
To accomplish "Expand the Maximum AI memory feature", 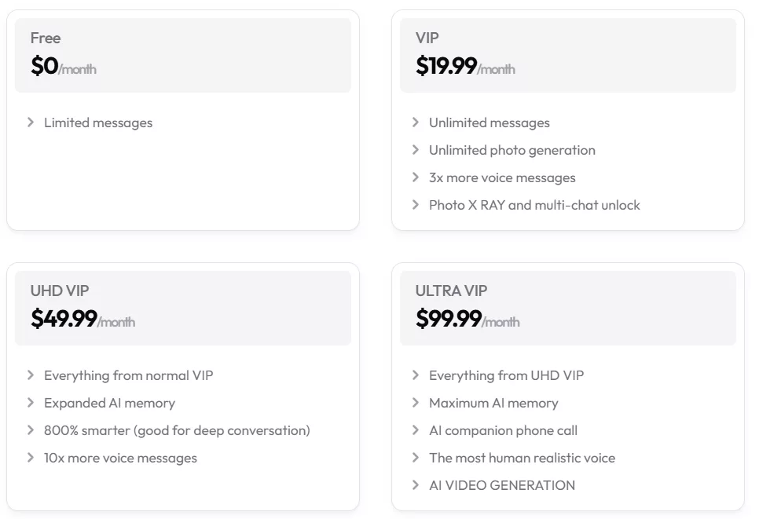I will pos(493,403).
